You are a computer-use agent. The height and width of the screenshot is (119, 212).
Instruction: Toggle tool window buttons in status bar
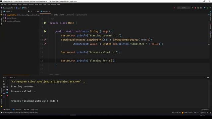point(2,113)
